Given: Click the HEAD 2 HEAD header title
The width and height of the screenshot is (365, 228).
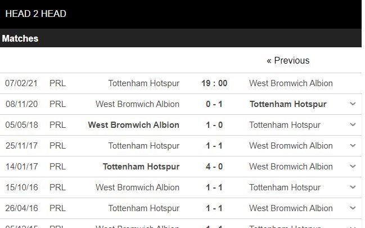Looking at the screenshot, I should (35, 14).
